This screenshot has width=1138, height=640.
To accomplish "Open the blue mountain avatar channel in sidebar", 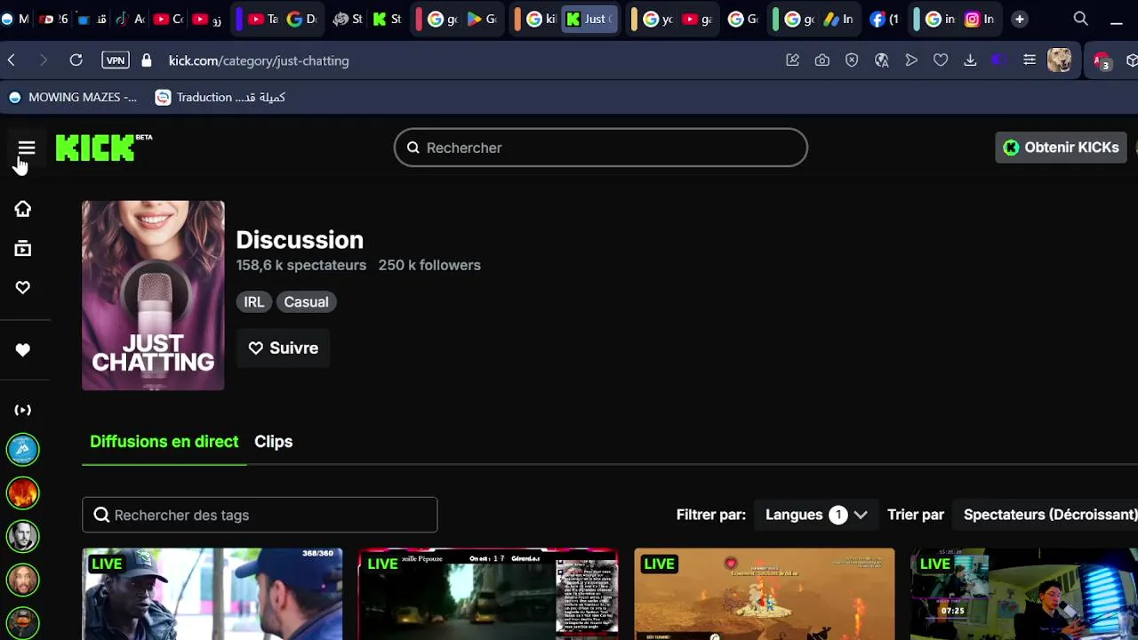I will (23, 450).
